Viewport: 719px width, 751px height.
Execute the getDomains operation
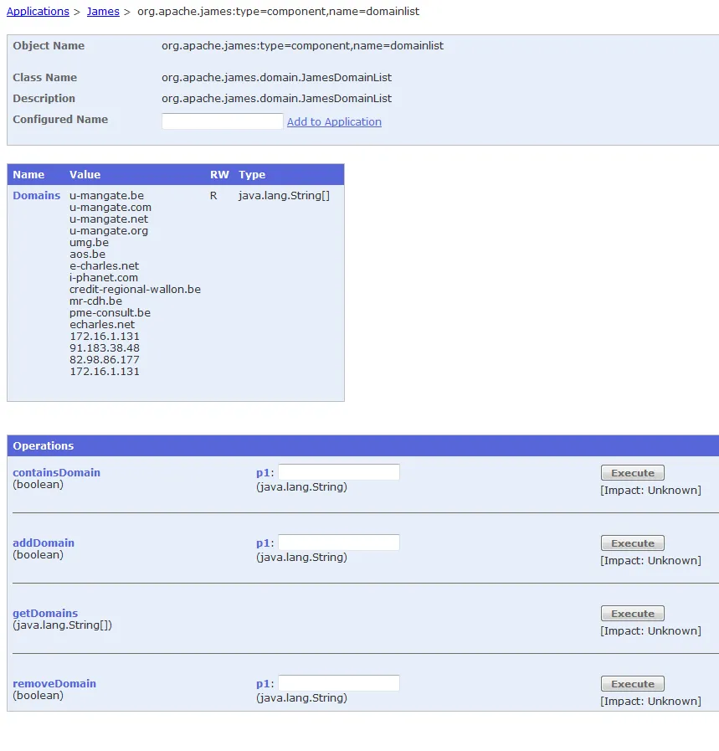[632, 614]
